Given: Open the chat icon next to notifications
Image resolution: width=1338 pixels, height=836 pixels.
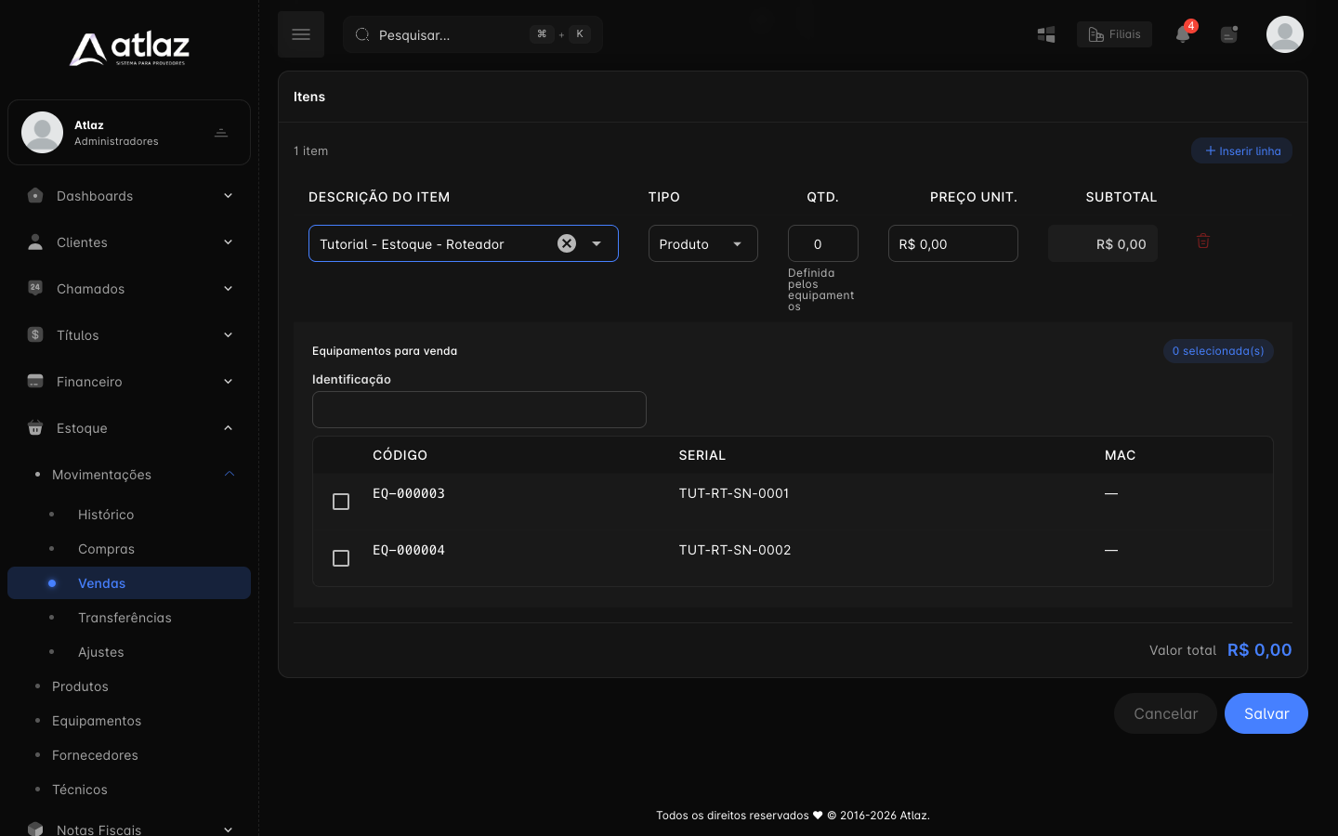Looking at the screenshot, I should [x=1229, y=34].
